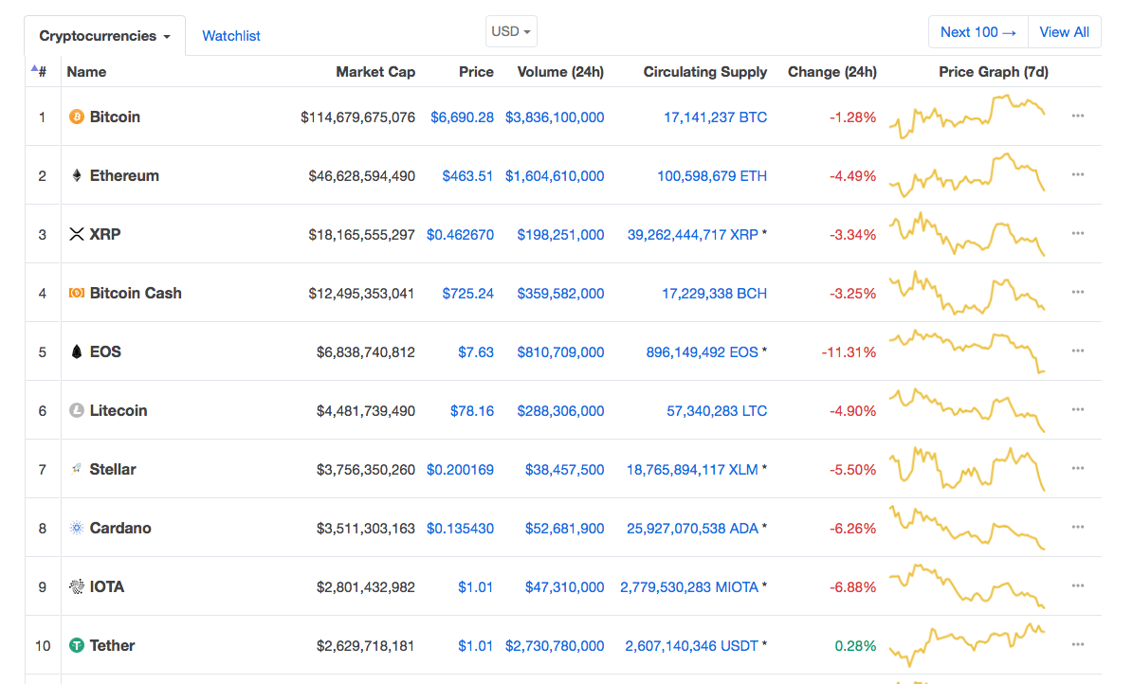The height and width of the screenshot is (684, 1133).
Task: Click IOTA supply 2,779,530,283 MIOTA
Action: point(688,587)
